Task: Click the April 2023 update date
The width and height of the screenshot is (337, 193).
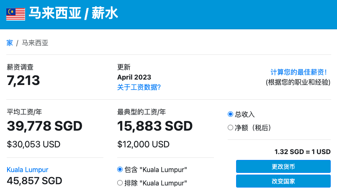Action: pyautogui.click(x=134, y=77)
